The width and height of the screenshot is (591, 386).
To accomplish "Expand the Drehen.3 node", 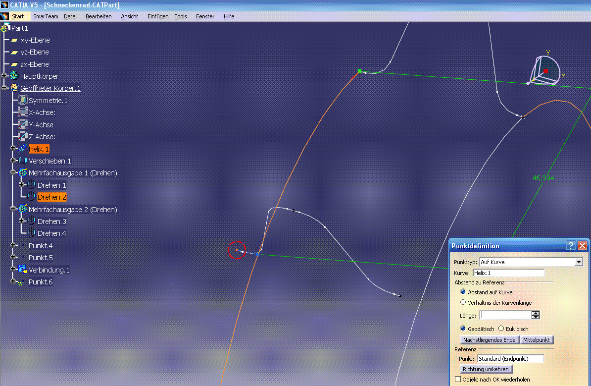I will click(22, 221).
